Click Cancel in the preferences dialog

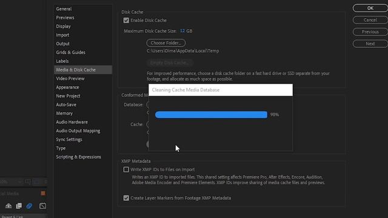pos(370,20)
